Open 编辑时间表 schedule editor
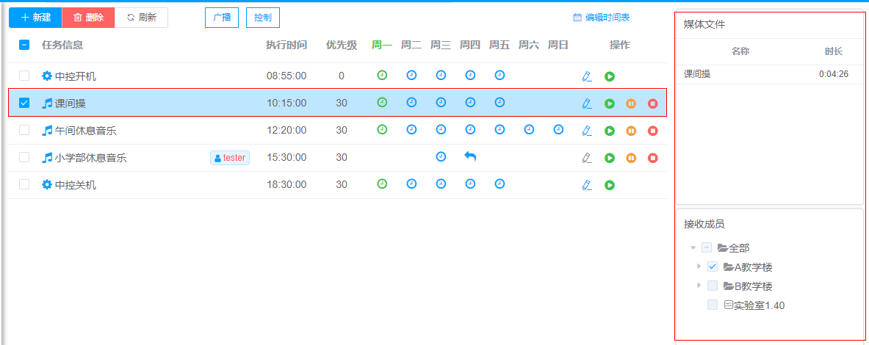Image resolution: width=869 pixels, height=345 pixels. point(601,18)
